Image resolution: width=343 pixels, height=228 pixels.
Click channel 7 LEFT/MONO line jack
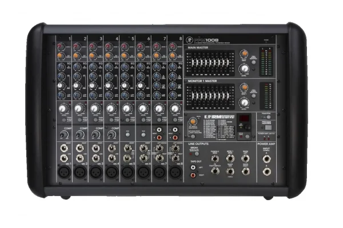(159, 149)
